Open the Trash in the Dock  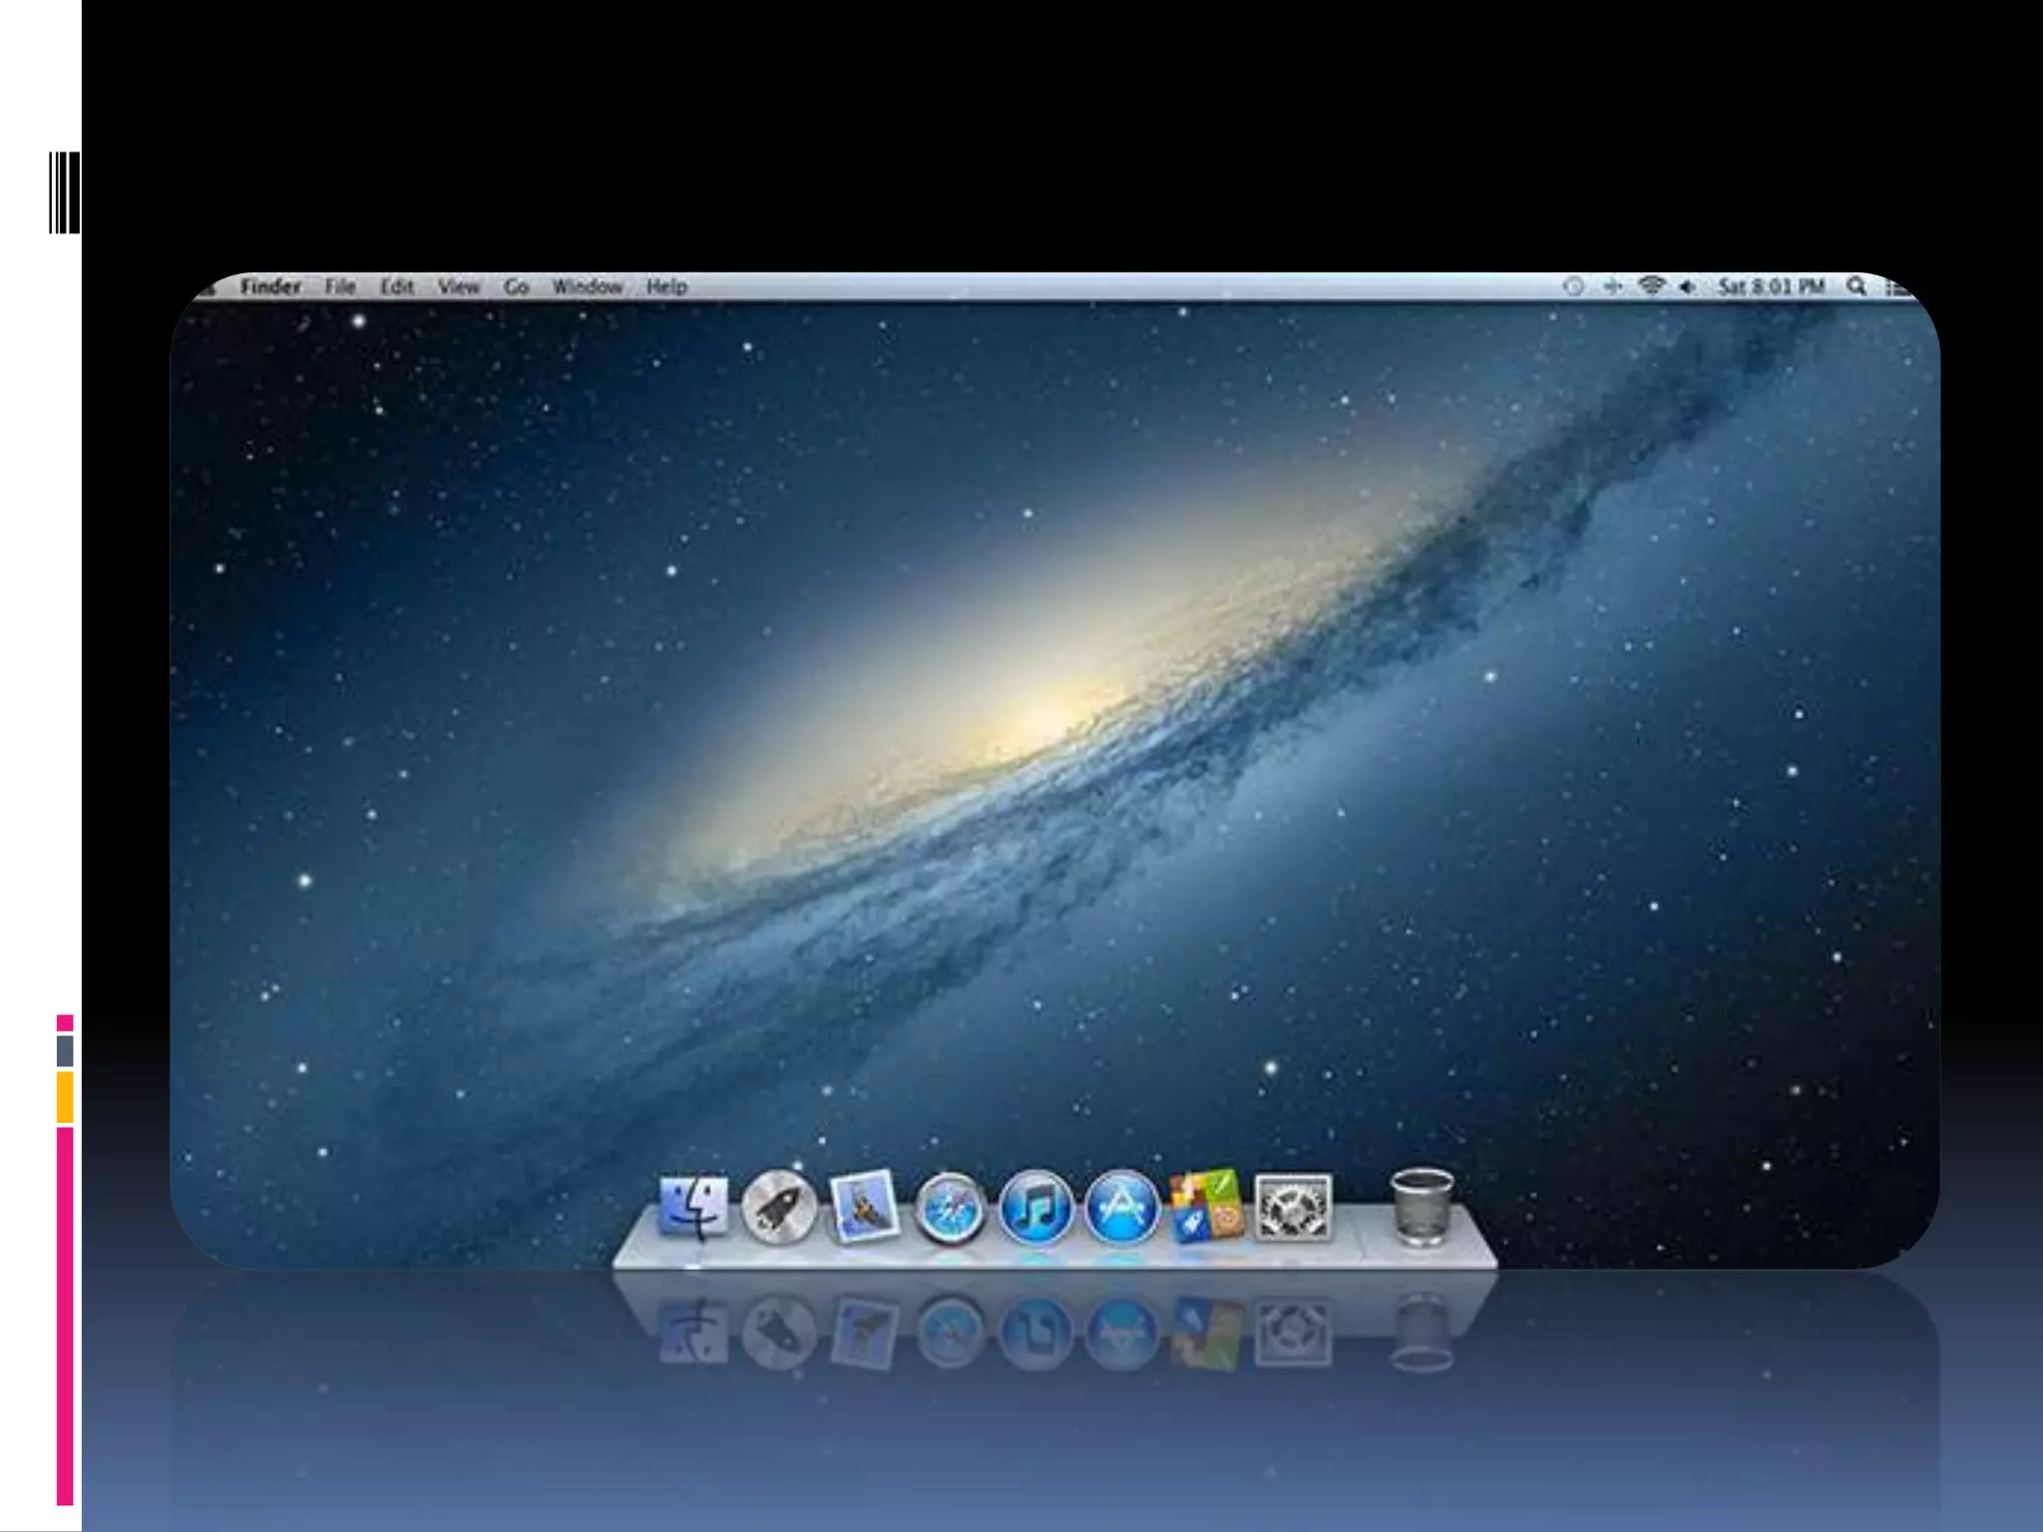[1422, 1207]
